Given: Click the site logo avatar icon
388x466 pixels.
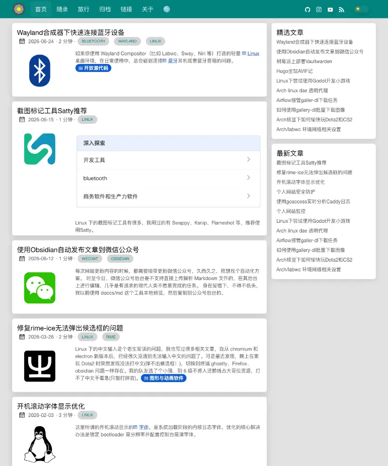Looking at the screenshot, I should coord(19,9).
